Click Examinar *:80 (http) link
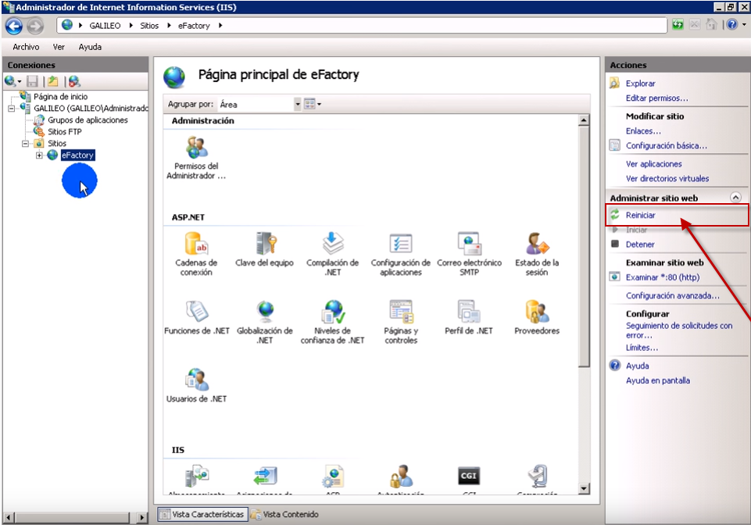Viewport: 751px width, 525px height. pyautogui.click(x=663, y=277)
